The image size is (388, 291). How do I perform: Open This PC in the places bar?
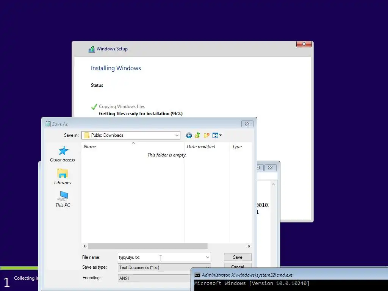click(63, 199)
